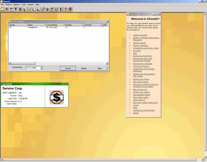
Task: Open the Backing Up Shine link
Action: point(141,79)
